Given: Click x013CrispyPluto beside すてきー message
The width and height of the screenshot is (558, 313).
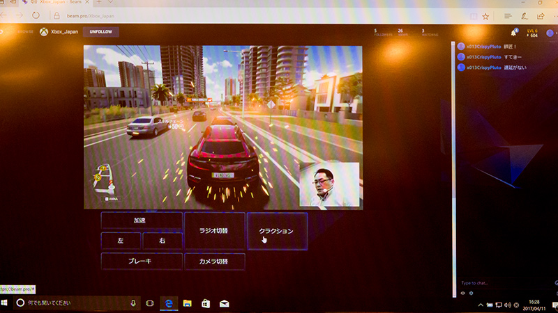Looking at the screenshot, I should coord(483,57).
